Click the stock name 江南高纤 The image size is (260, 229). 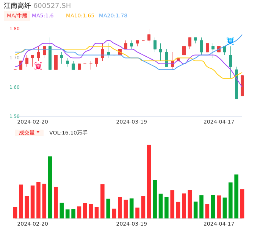click(17, 6)
